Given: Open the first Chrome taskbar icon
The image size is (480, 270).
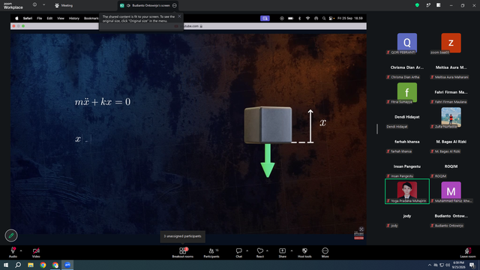Looking at the screenshot, I should click(x=43, y=265).
